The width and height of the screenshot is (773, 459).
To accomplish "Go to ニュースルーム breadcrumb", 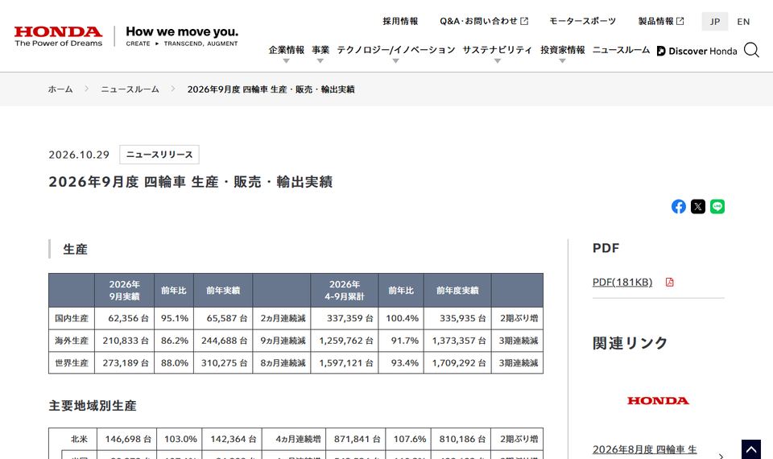I will (130, 89).
